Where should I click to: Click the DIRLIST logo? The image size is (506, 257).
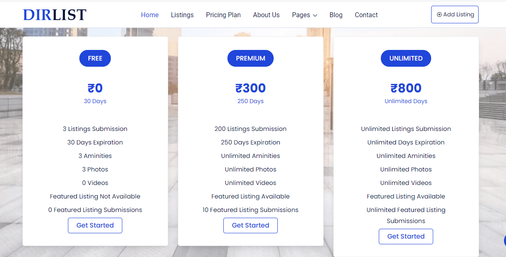pos(55,14)
